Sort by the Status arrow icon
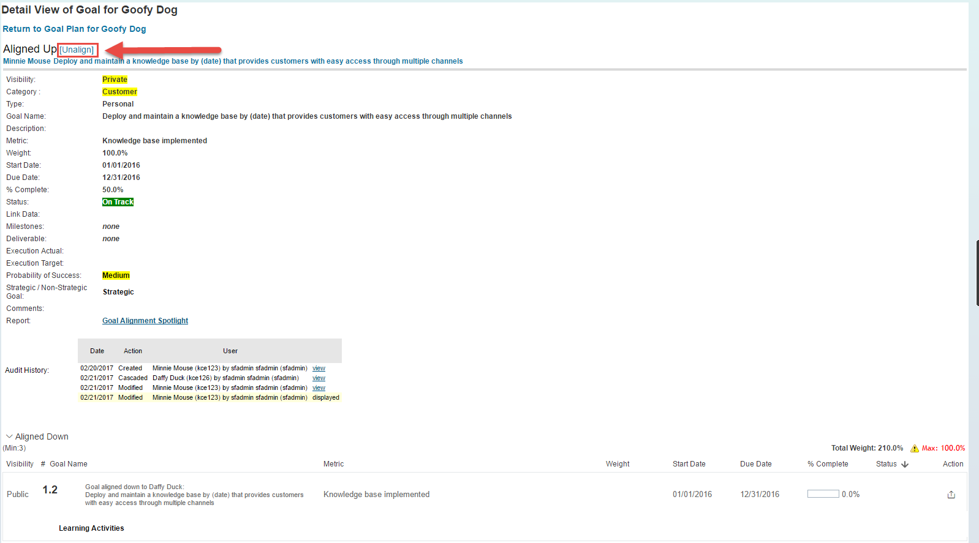Viewport: 979px width, 543px height. (x=905, y=465)
